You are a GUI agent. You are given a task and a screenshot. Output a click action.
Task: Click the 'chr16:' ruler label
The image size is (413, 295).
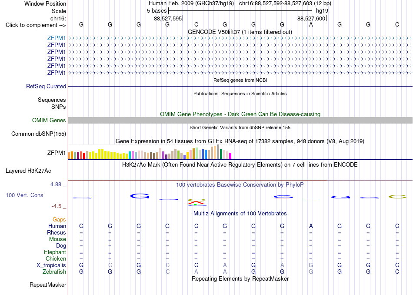click(x=58, y=18)
